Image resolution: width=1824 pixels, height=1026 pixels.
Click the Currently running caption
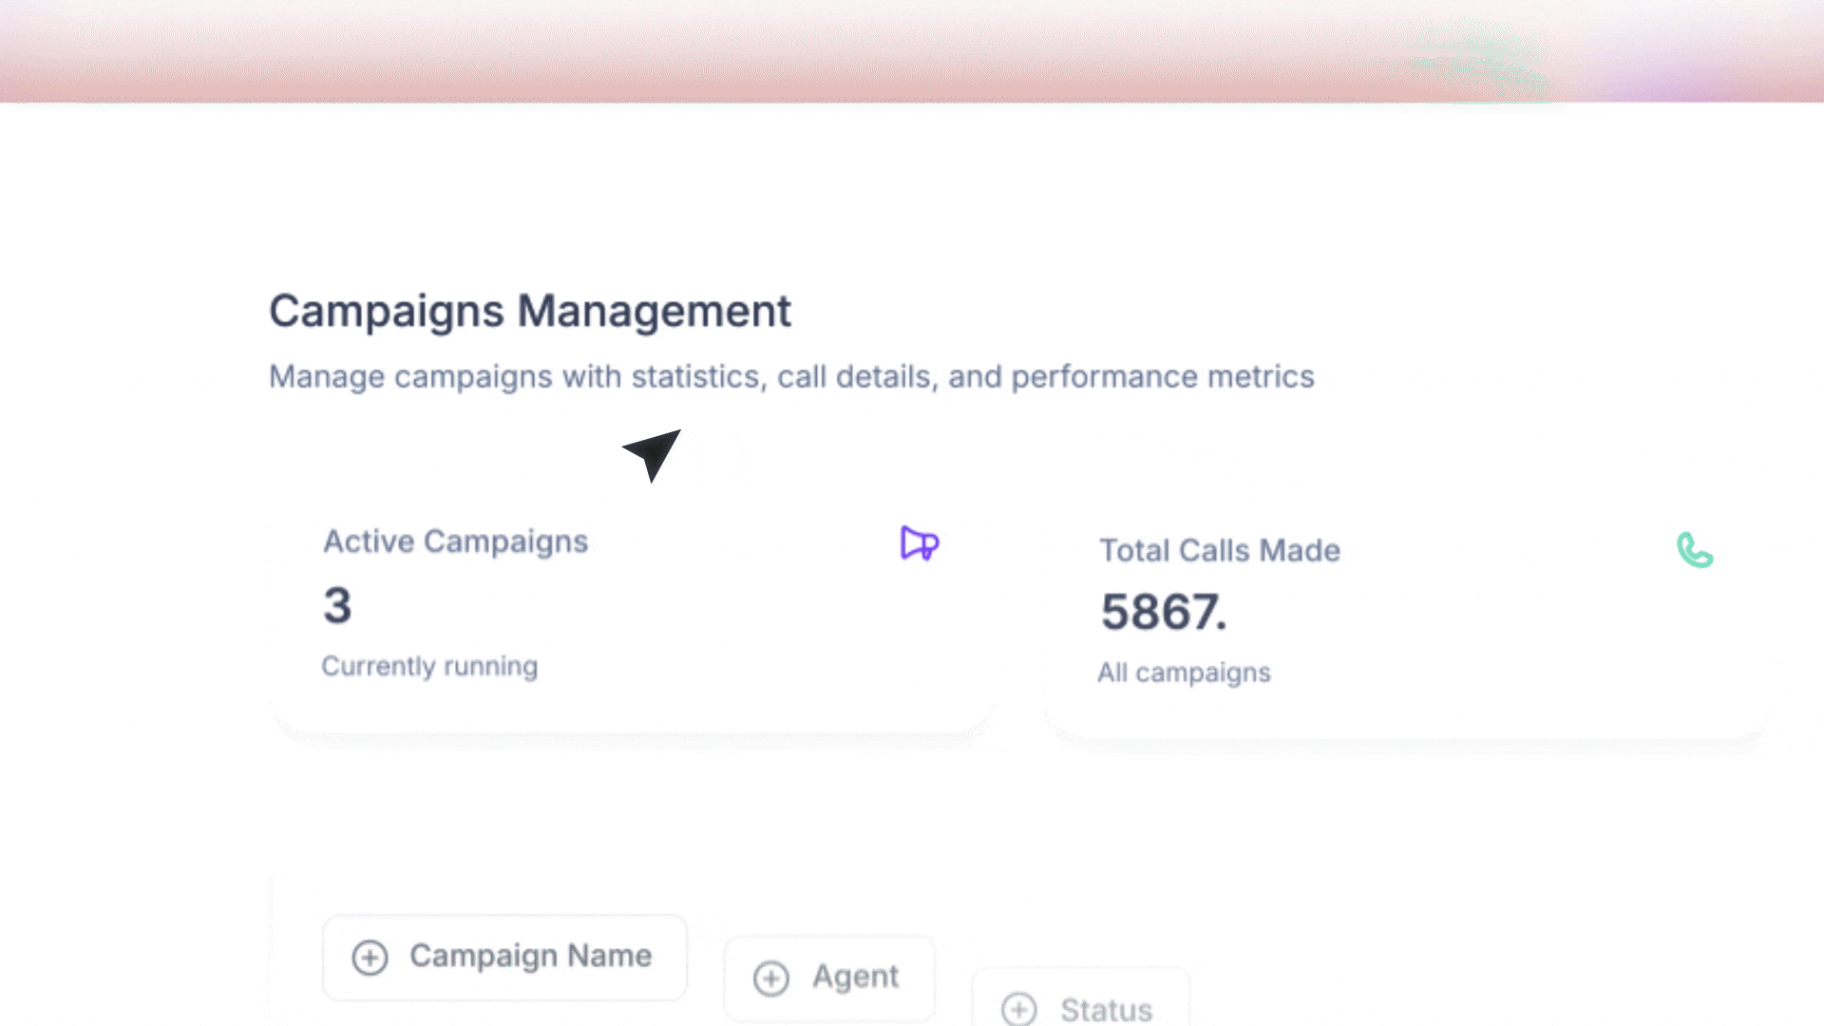(429, 666)
